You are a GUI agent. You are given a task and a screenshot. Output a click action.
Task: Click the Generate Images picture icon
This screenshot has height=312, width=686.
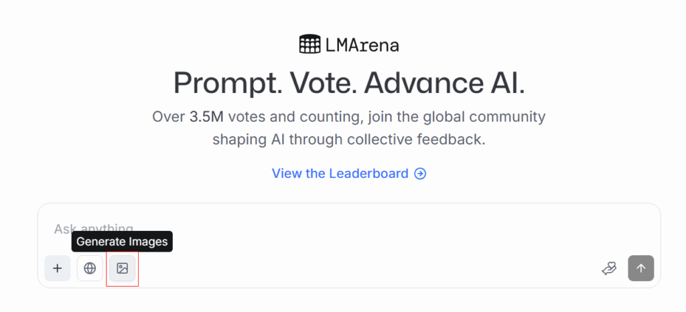point(123,268)
